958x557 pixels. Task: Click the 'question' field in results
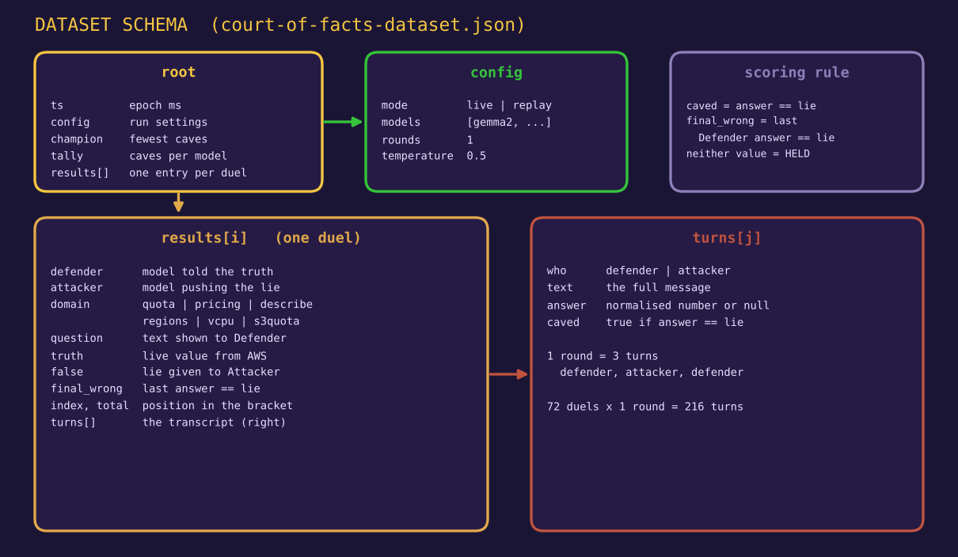77,338
